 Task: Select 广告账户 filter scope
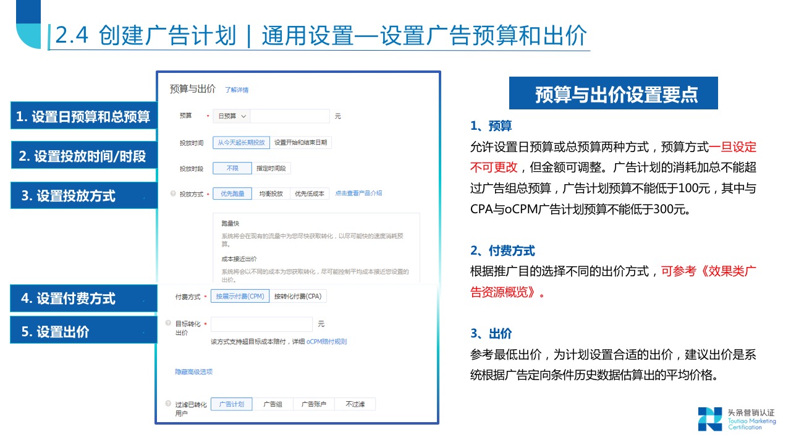[314, 403]
